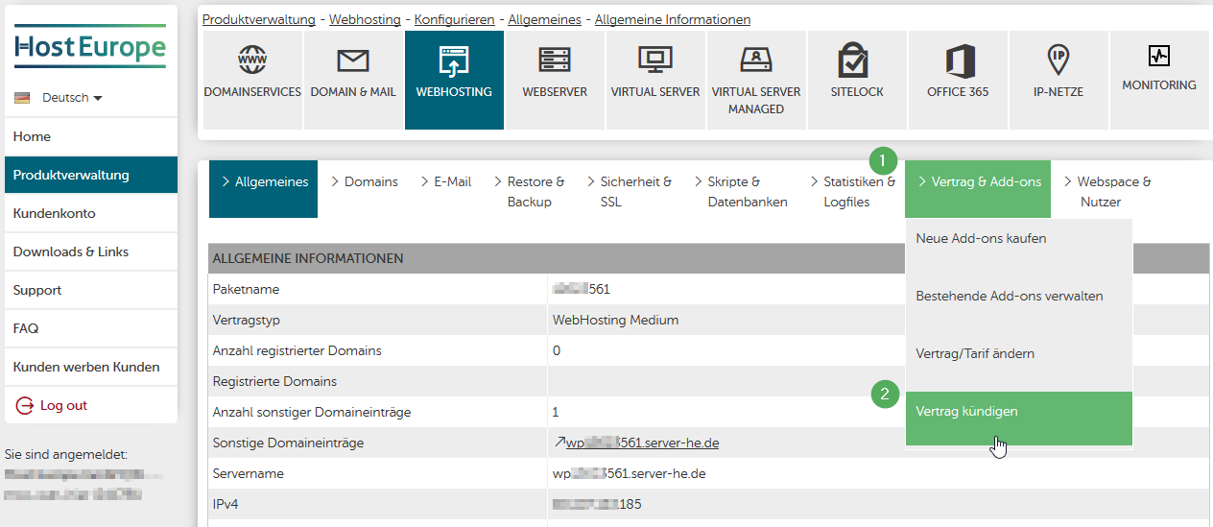Click the Log out link
The image size is (1213, 527).
click(x=63, y=405)
